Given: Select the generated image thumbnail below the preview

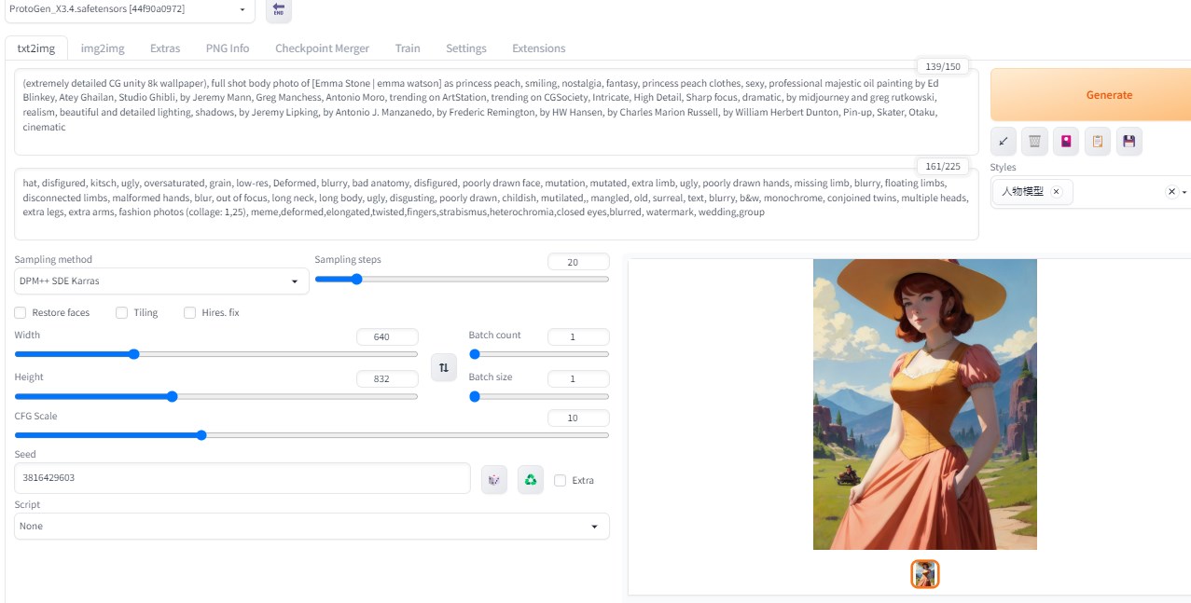Looking at the screenshot, I should pos(924,574).
